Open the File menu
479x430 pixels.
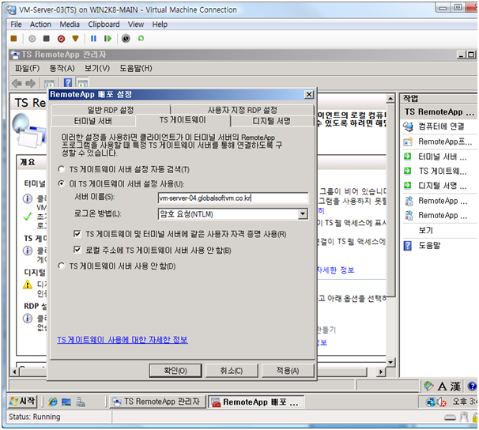16,25
